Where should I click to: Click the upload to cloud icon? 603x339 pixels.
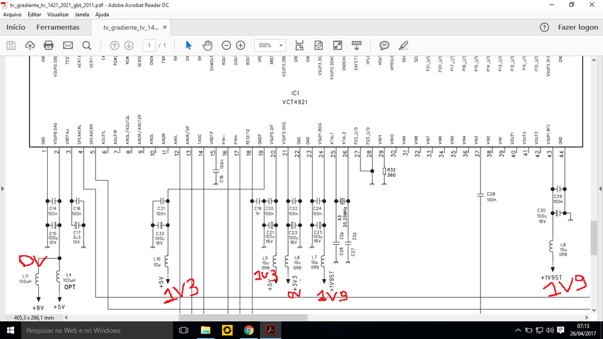29,45
